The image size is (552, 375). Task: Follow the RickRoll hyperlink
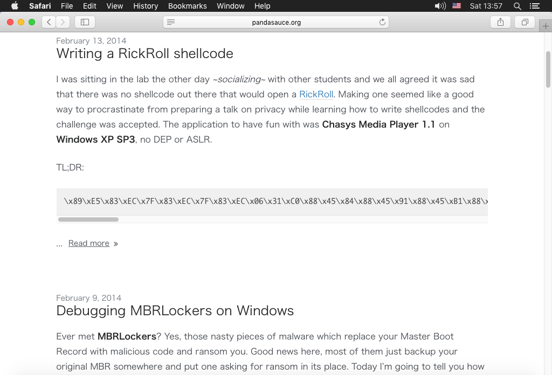tap(316, 94)
